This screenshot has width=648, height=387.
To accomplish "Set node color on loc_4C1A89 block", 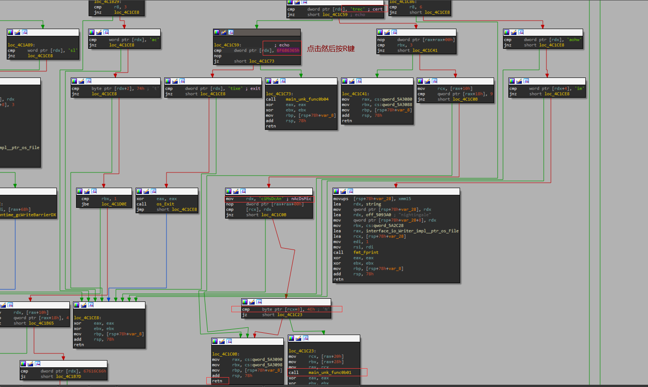I will [11, 32].
